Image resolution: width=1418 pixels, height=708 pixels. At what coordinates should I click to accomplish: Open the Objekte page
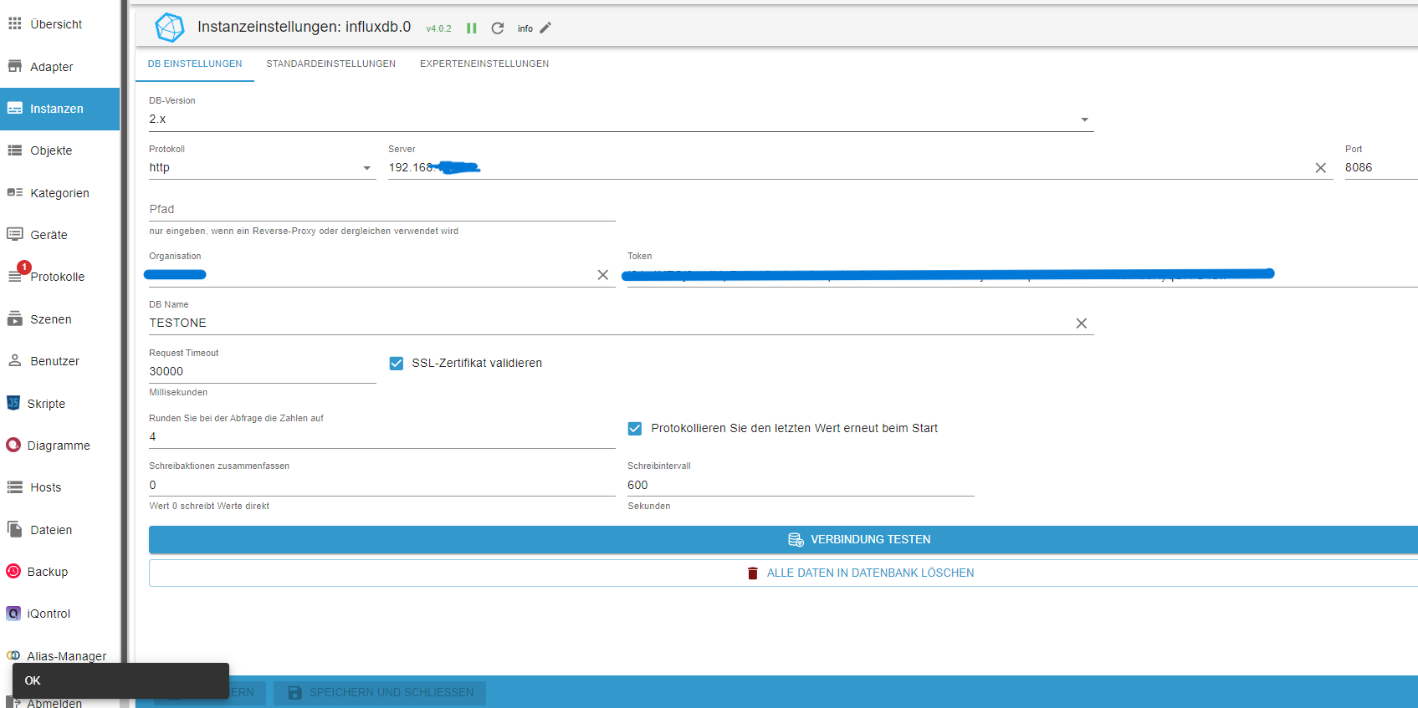(x=60, y=150)
